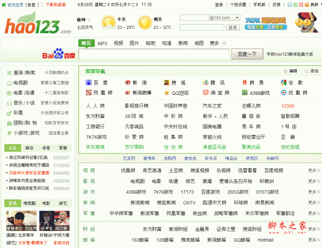Open the Tencent 腾讯 icon link
Image resolution: width=322 pixels, height=248 pixels.
coord(206,82)
